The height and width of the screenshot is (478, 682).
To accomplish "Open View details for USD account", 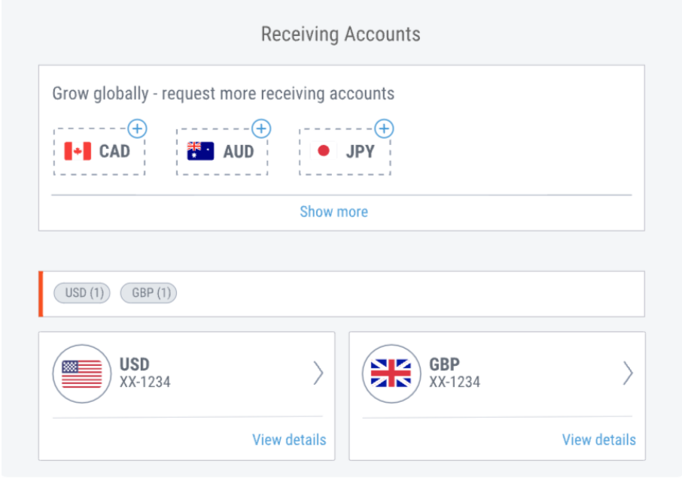I will point(289,440).
